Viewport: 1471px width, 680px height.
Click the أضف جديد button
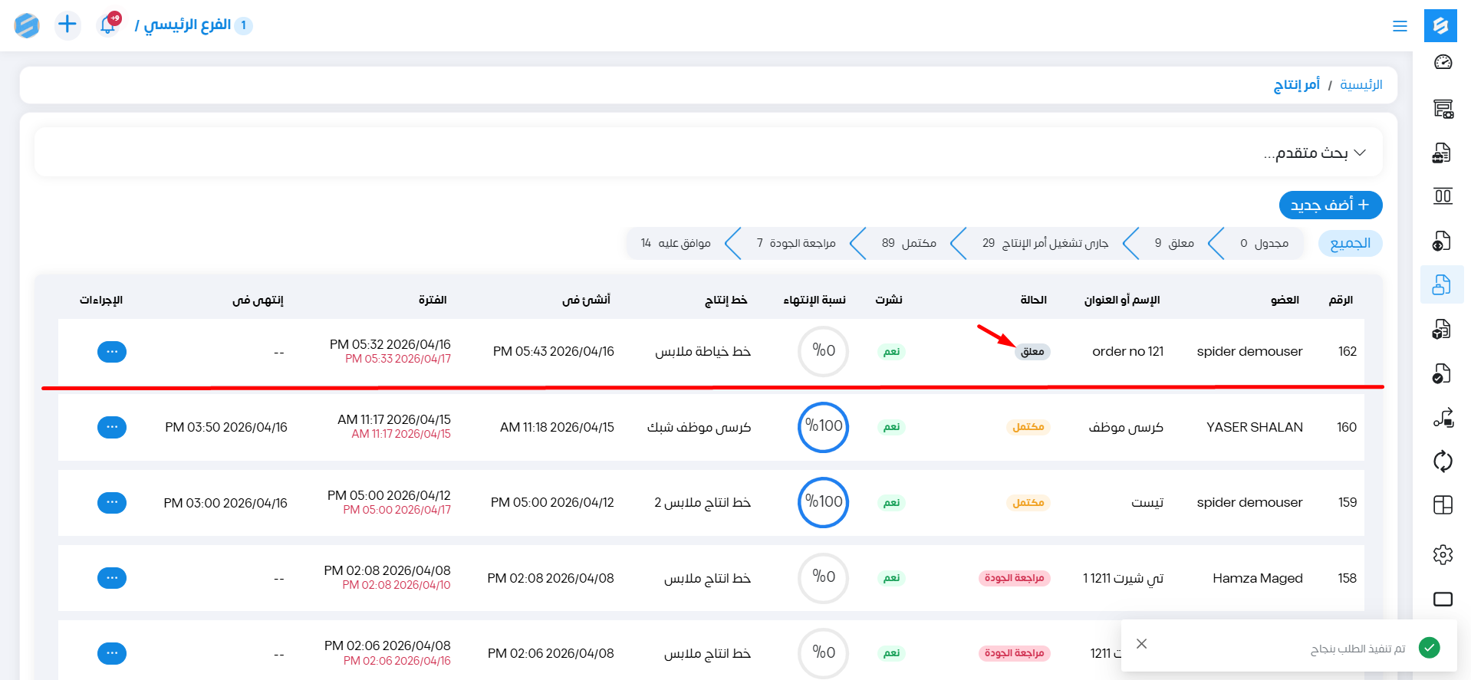click(x=1330, y=205)
